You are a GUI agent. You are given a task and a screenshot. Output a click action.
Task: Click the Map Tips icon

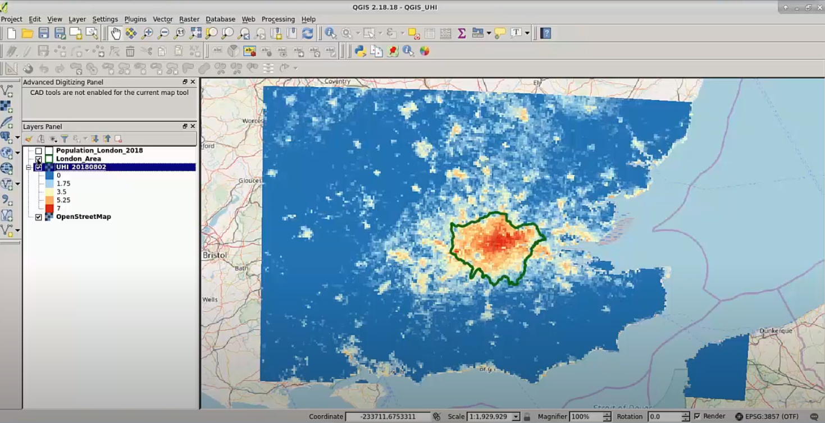point(500,33)
